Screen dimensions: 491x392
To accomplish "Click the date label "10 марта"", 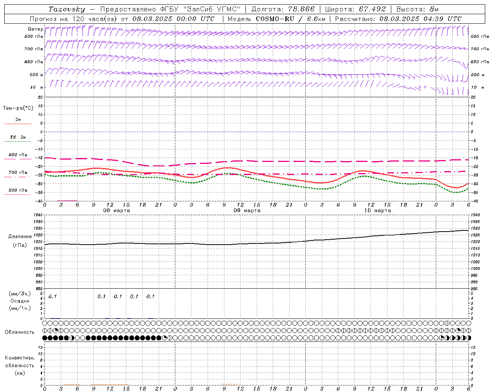I will click(x=378, y=211).
